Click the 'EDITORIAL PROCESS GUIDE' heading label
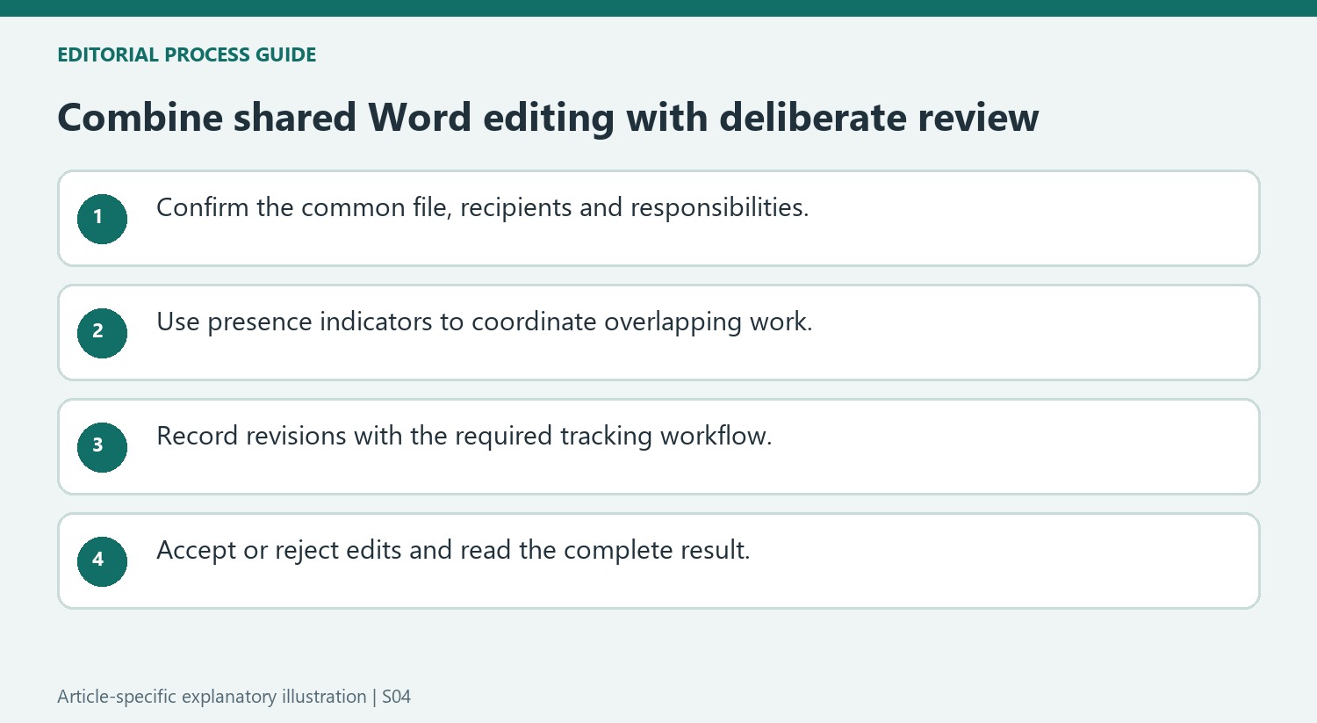This screenshot has height=723, width=1317. pos(187,54)
